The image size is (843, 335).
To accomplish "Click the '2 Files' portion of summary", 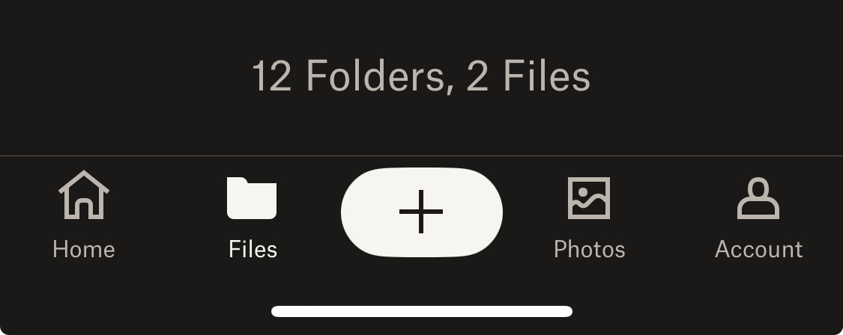I will (528, 76).
